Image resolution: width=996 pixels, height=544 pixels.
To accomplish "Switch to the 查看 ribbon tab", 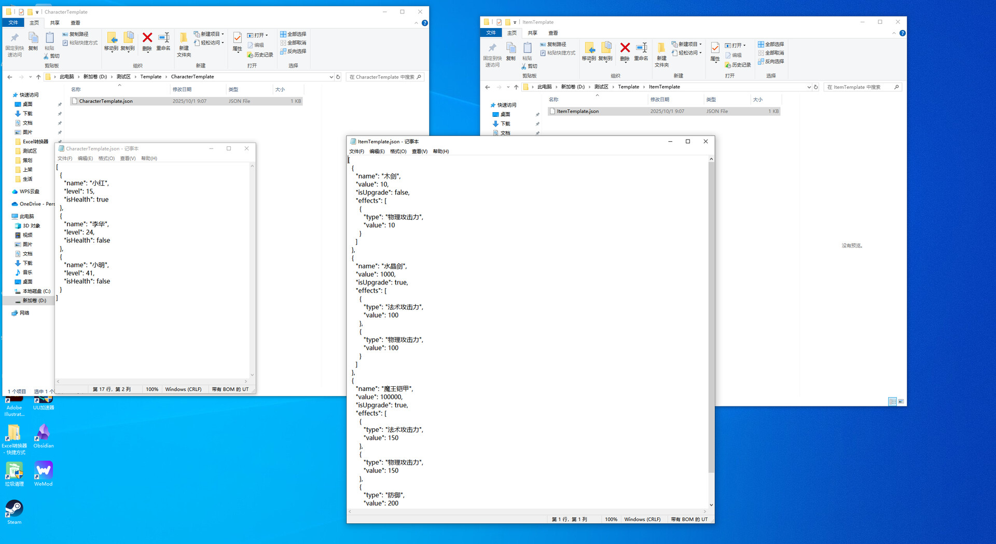I will pyautogui.click(x=76, y=23).
